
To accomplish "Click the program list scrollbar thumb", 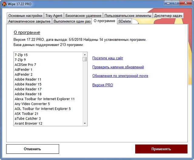I will point(85,59).
